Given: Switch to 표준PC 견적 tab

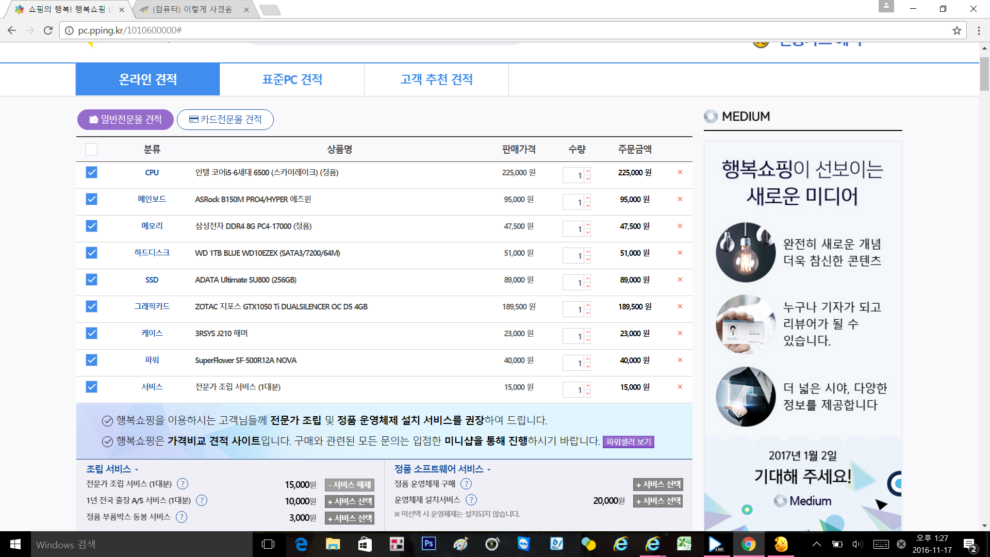Looking at the screenshot, I should click(x=292, y=79).
